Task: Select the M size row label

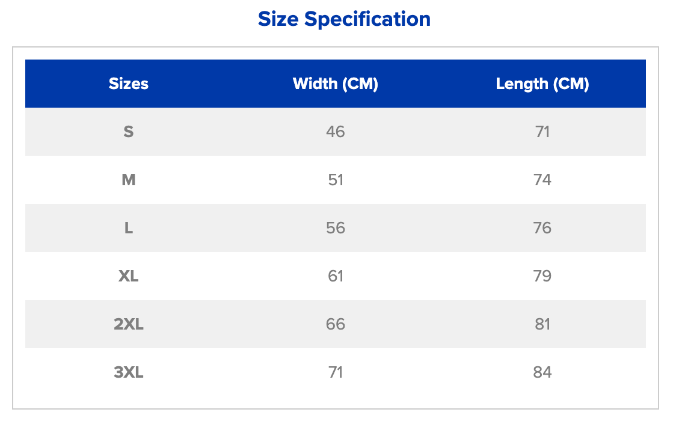Action: (x=129, y=180)
